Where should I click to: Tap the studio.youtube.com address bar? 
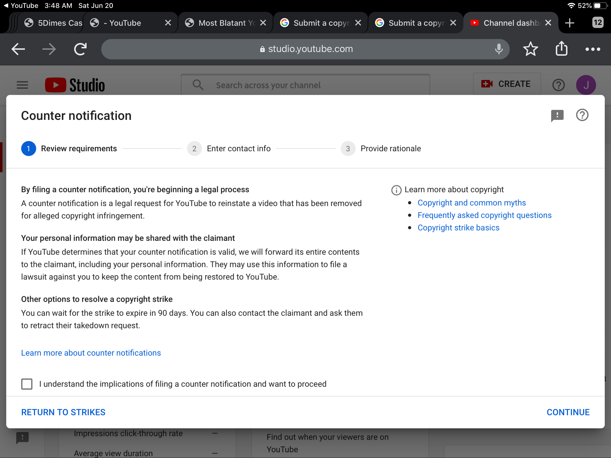[305, 49]
